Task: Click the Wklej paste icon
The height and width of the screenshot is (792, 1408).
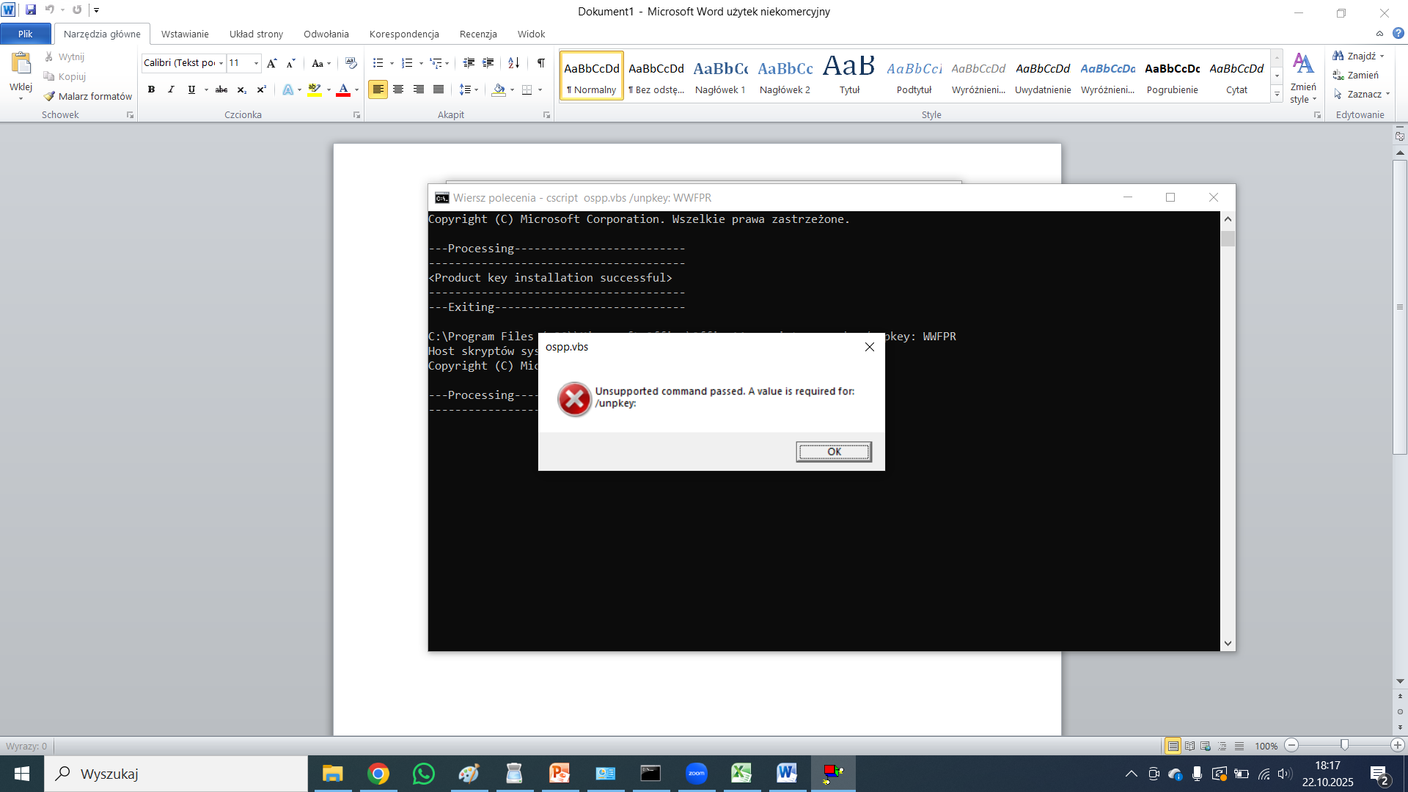Action: point(21,64)
